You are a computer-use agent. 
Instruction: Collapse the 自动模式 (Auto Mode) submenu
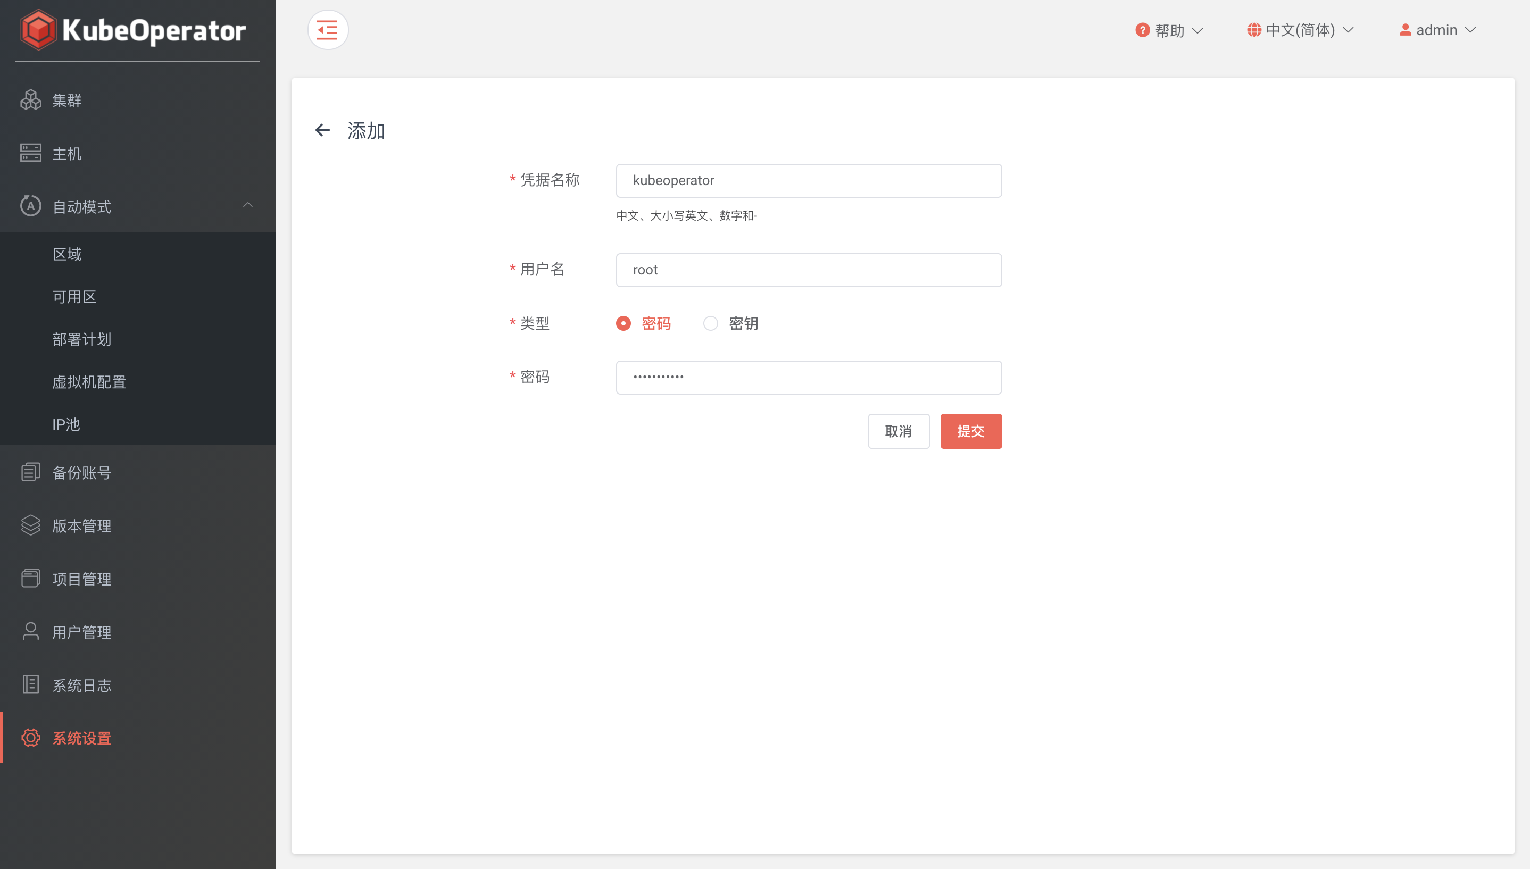[x=248, y=206]
